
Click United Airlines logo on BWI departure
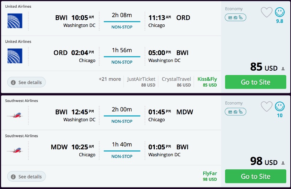[x=15, y=21]
